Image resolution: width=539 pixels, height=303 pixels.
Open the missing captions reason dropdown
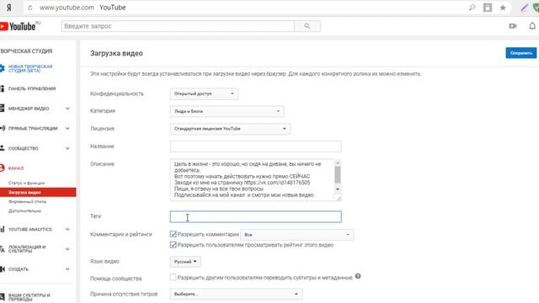click(236, 294)
